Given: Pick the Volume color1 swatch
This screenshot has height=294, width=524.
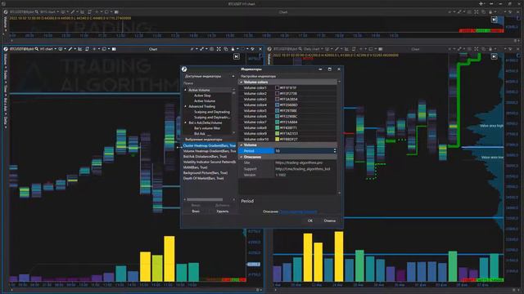Looking at the screenshot, I should pos(277,88).
